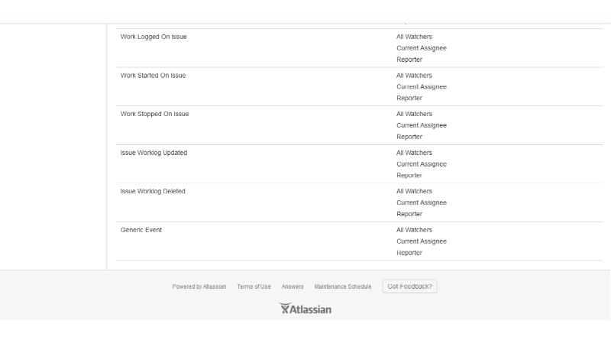Click the Powered by Atlassian link
Screen dimensions: 611x343
coord(199,286)
